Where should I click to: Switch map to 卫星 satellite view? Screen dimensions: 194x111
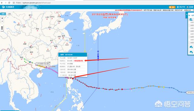pos(9,14)
